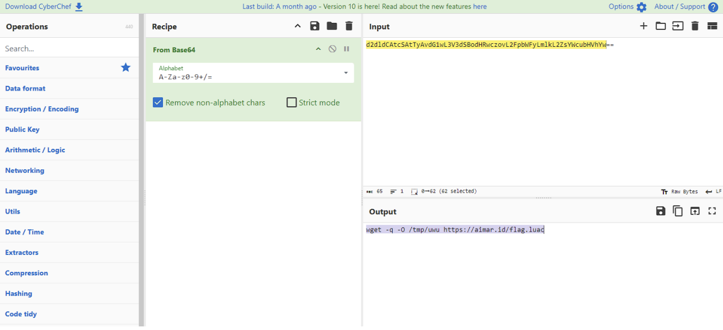The image size is (723, 330).
Task: Expand the Public Key category
Action: pos(69,129)
